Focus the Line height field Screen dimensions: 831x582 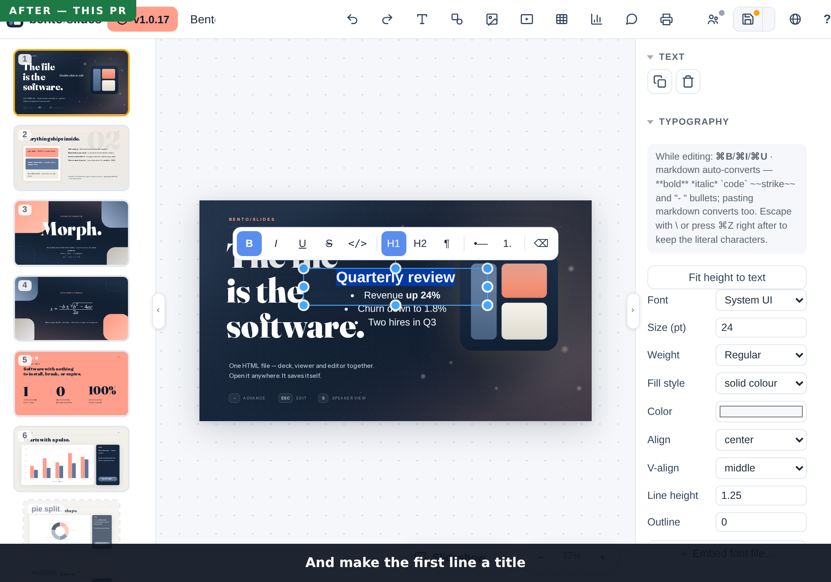(x=761, y=496)
